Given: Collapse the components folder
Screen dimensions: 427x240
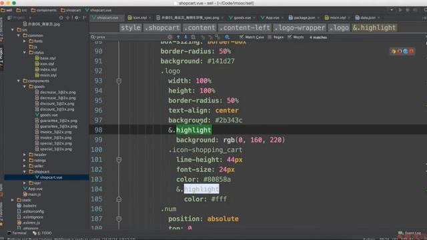Looking at the screenshot, I should [x=19, y=81].
